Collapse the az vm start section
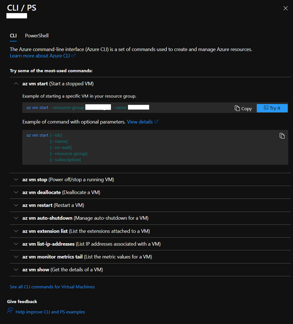Image resolution: width=293 pixels, height=324 pixels. point(16,84)
